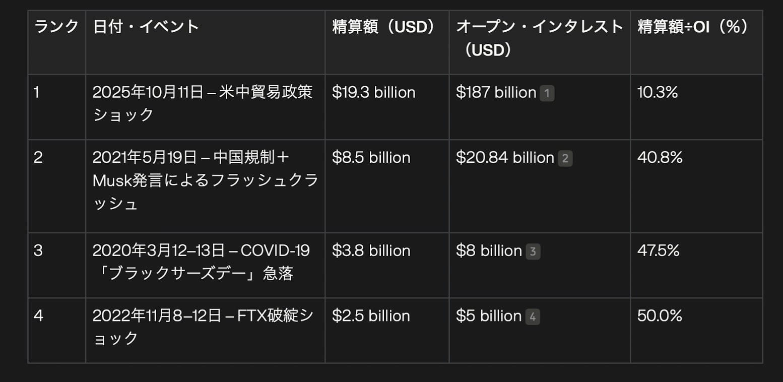This screenshot has width=783, height=382.
Task: Select the 日付・イベント column header
Action: (x=146, y=27)
